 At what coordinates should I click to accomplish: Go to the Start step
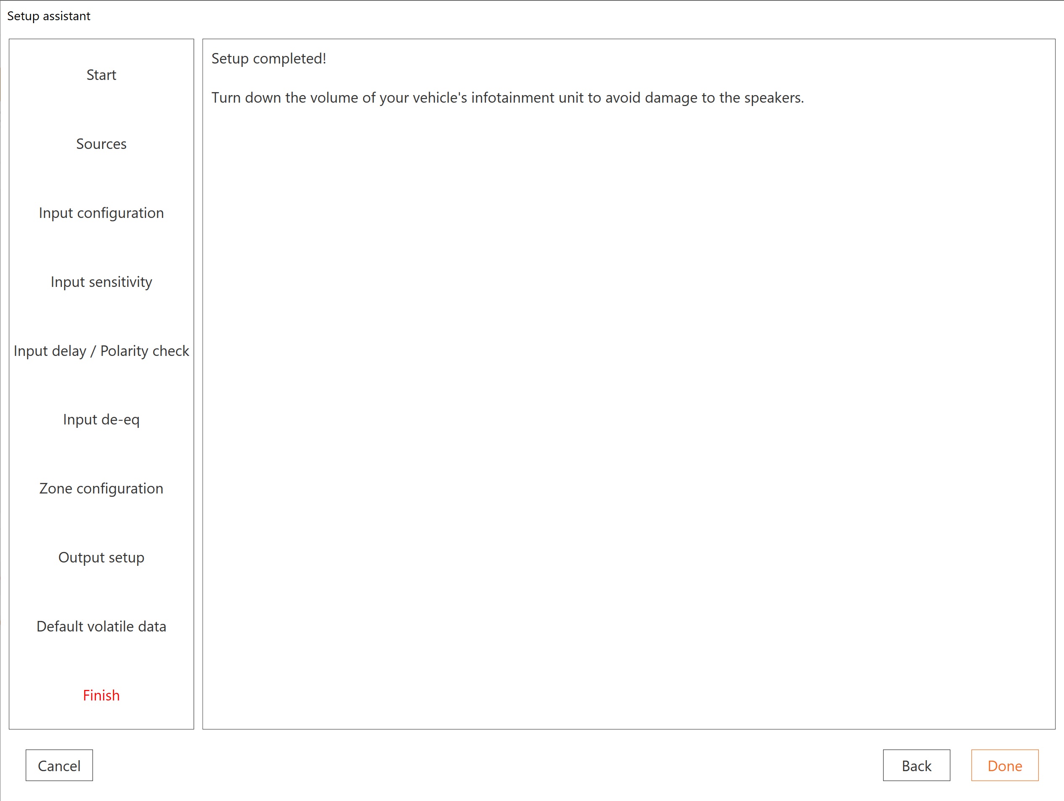click(x=101, y=75)
